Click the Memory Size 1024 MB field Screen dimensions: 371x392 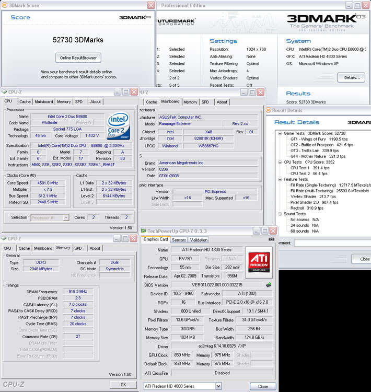coord(188,338)
